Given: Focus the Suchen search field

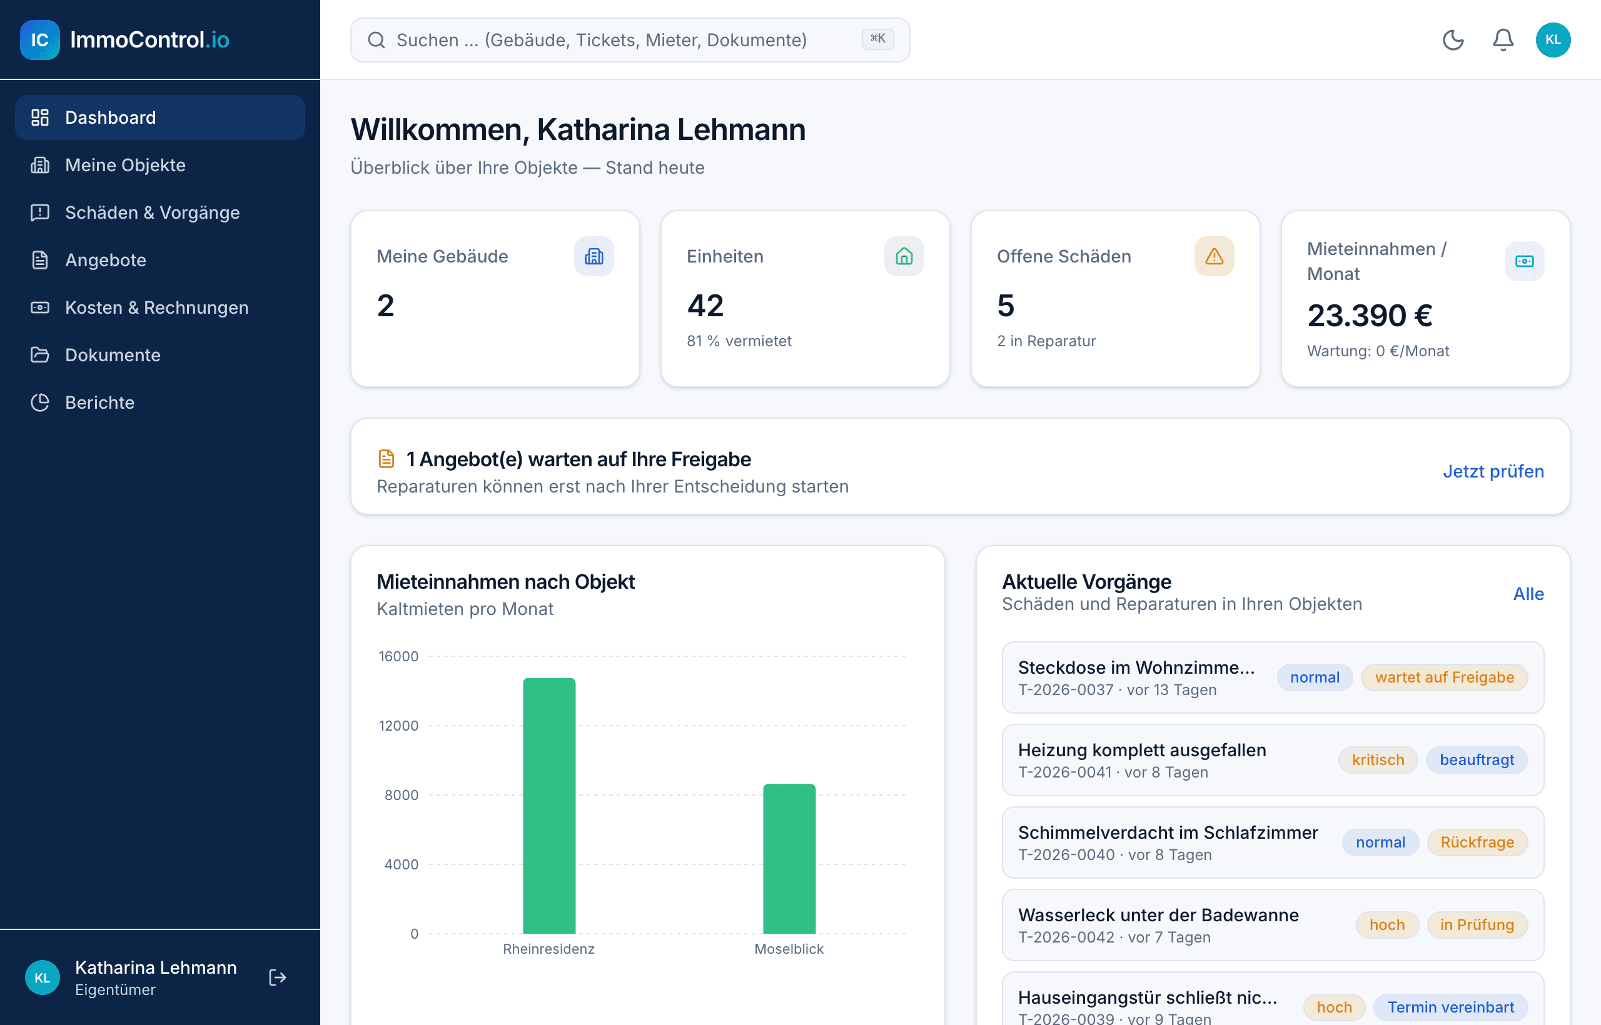Looking at the screenshot, I should pos(629,40).
